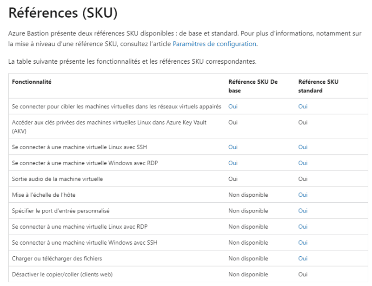
Task: Click "Non disponible" in "Mise à l'échelle de l'hôte" row
Action: click(x=248, y=194)
